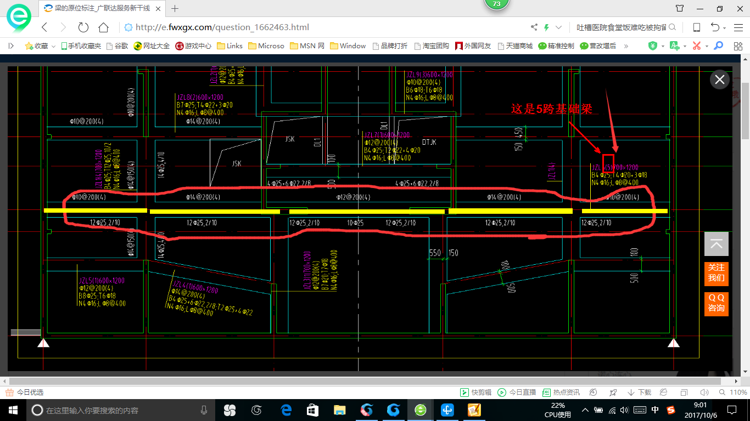Screen dimensions: 750x421
Task: Open the 营改增后 bookmark
Action: (598, 46)
